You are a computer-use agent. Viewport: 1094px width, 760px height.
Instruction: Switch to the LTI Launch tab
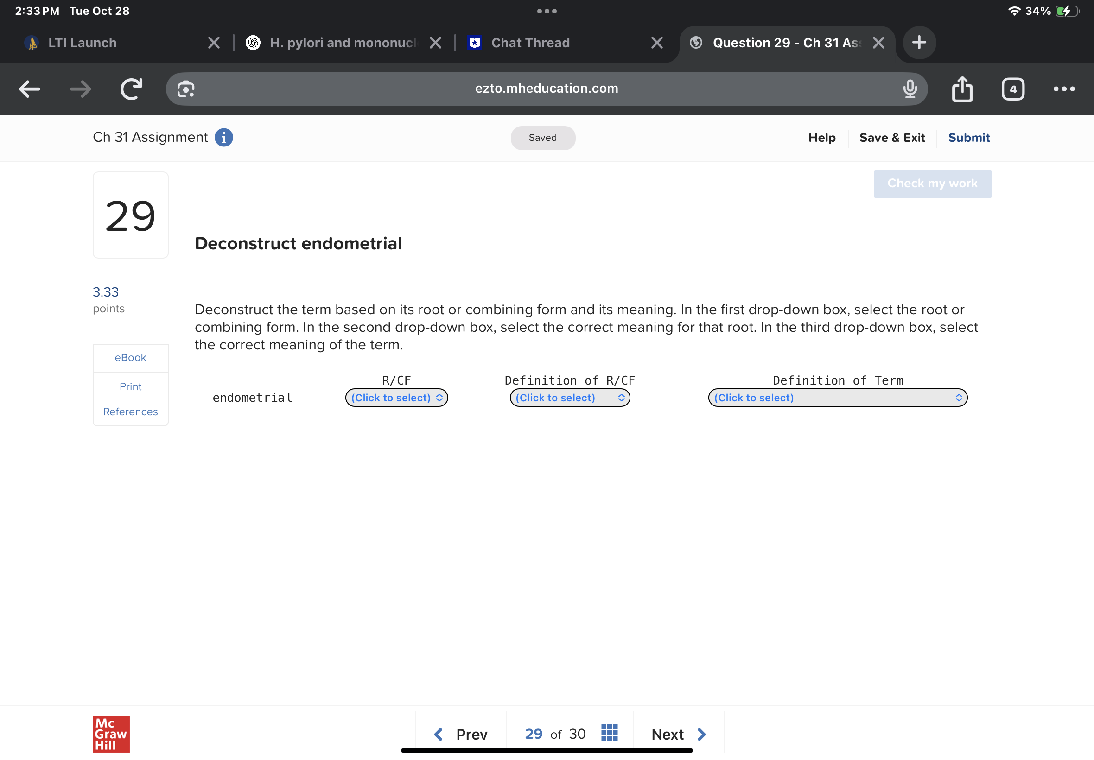(x=82, y=43)
